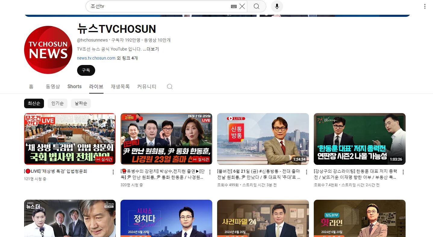Open the 재생목록 tab
Screen dimensions: 433x237
click(120, 87)
